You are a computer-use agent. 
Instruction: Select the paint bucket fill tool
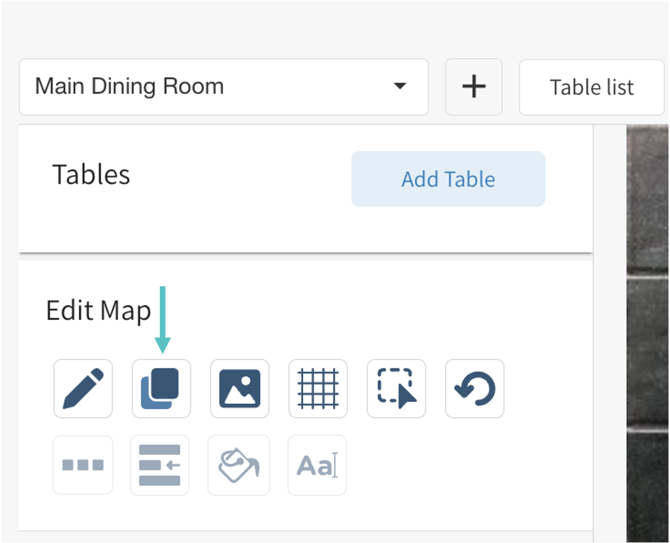pyautogui.click(x=238, y=465)
